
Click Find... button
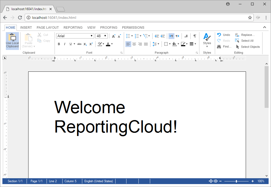coord(224,46)
